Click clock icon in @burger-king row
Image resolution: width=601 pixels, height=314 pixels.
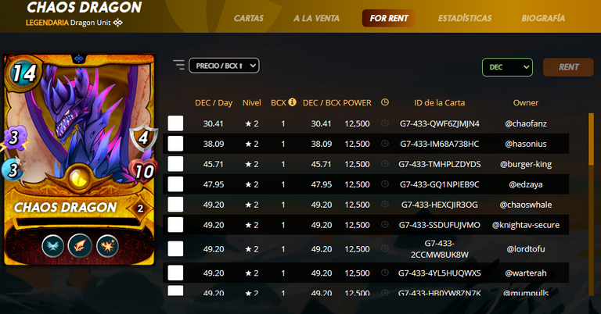point(385,164)
